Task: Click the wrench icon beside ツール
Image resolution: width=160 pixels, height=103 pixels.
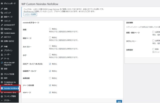Action: point(2,58)
